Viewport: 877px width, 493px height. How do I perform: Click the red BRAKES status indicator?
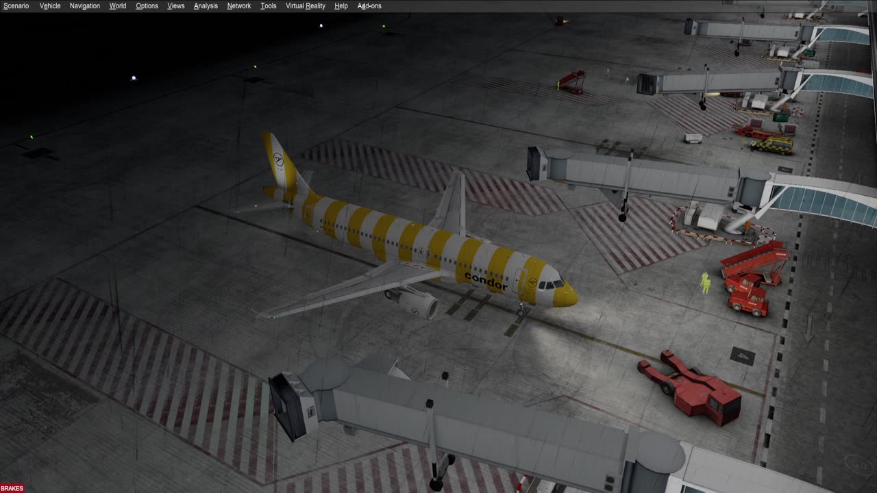coord(12,488)
